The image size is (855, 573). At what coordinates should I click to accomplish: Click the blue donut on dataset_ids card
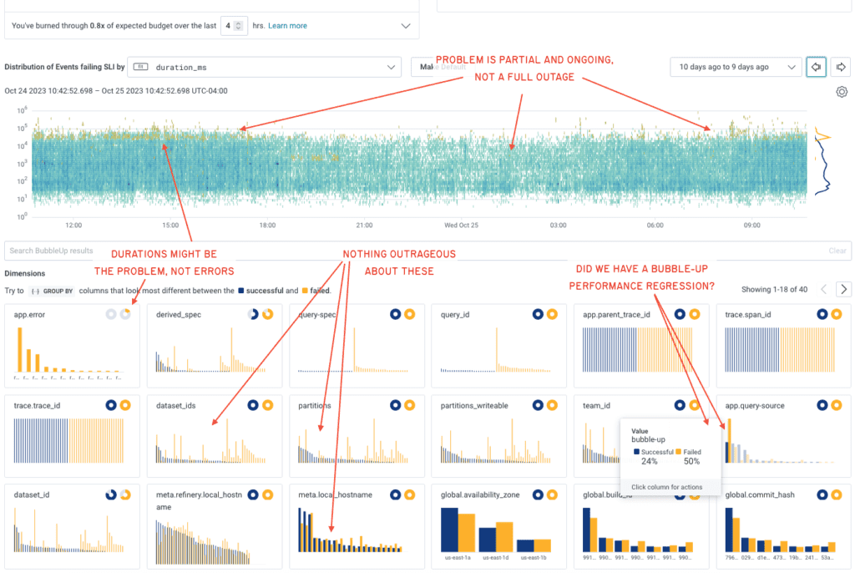point(254,405)
